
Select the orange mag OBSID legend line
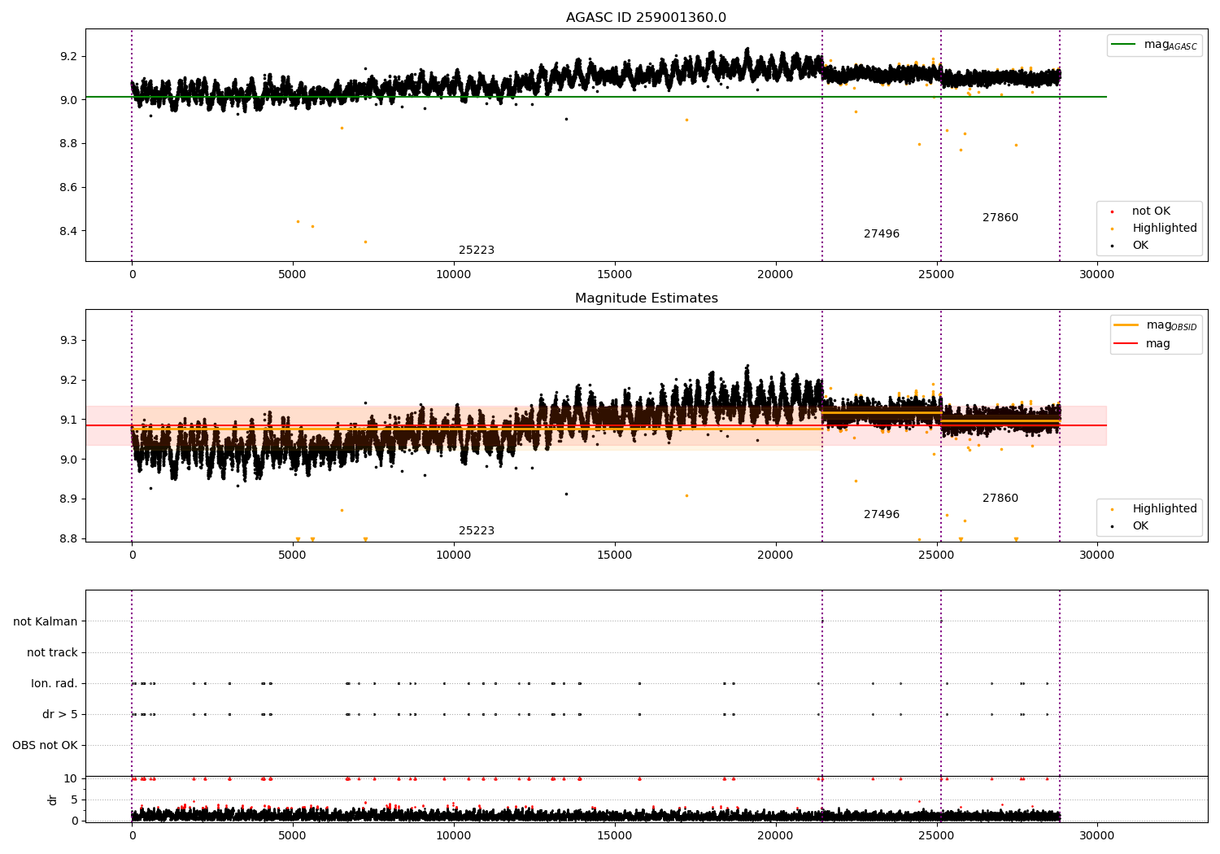pos(1126,325)
